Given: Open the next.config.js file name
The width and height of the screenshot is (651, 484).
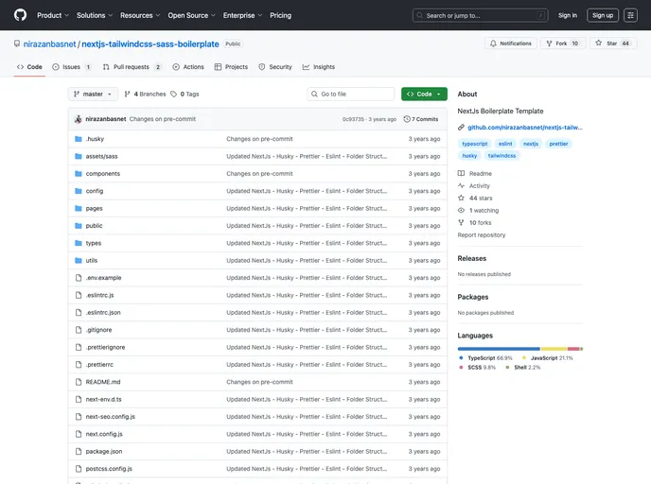Looking at the screenshot, I should (104, 434).
